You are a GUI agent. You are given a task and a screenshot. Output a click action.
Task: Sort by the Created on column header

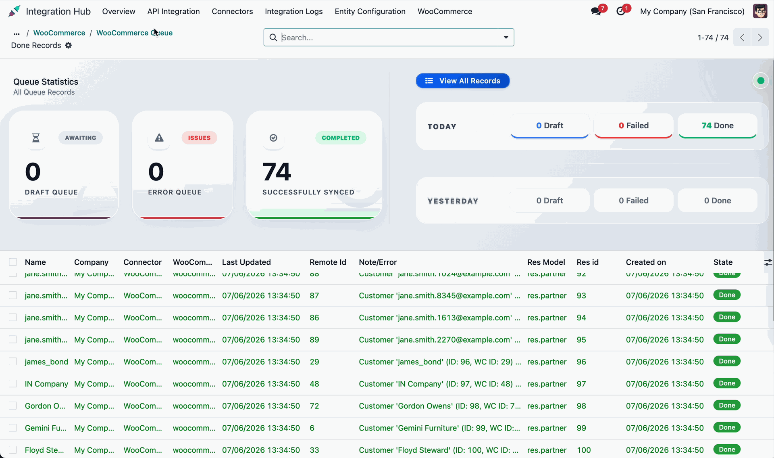(646, 262)
